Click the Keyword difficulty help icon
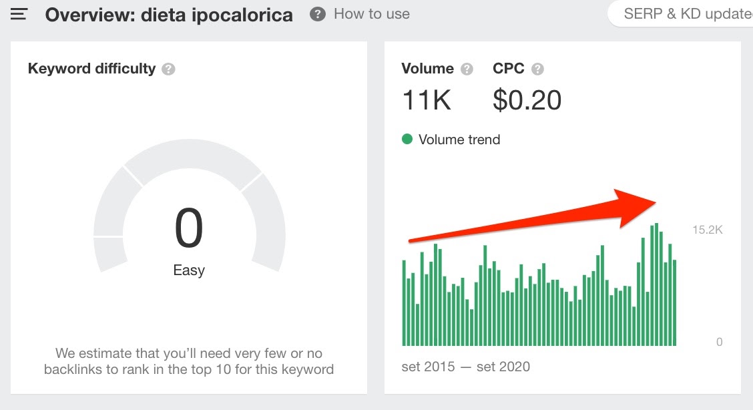Viewport: 753px width, 410px height. pyautogui.click(x=169, y=69)
